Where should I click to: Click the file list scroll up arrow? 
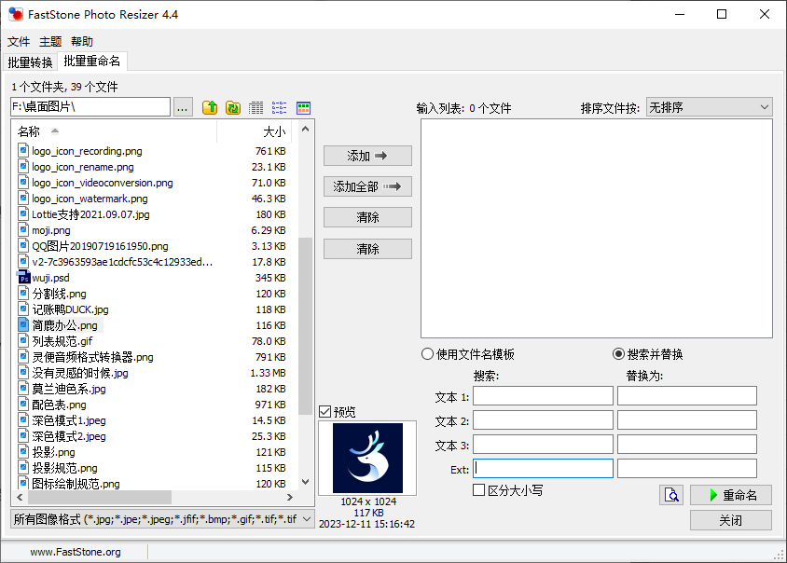click(x=305, y=129)
